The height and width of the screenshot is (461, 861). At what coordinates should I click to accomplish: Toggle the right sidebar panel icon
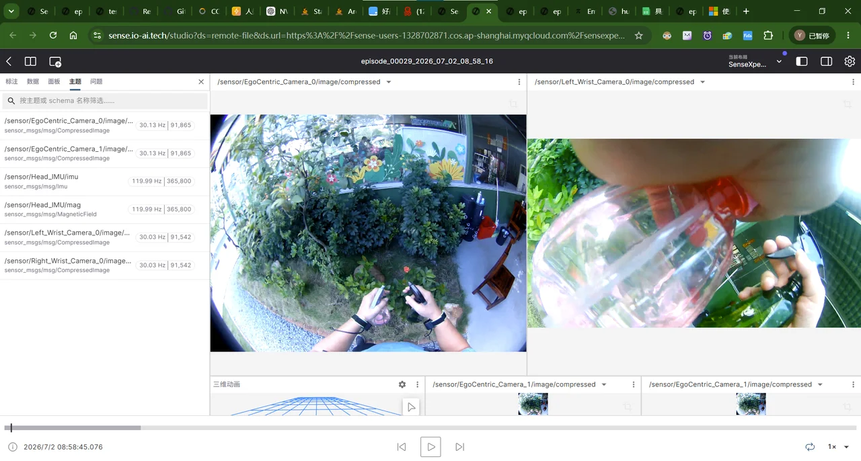827,61
